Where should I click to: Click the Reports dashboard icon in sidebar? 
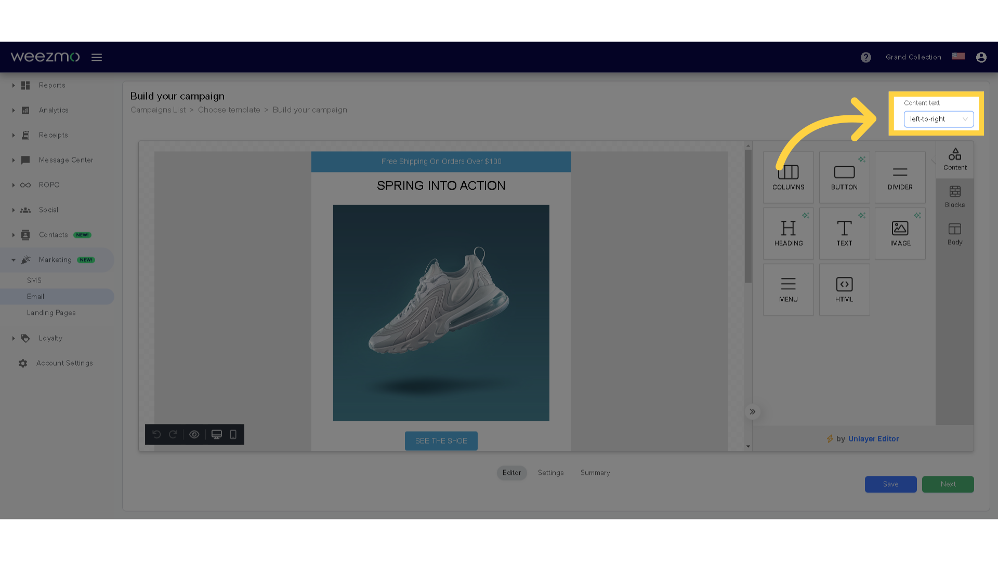[25, 85]
